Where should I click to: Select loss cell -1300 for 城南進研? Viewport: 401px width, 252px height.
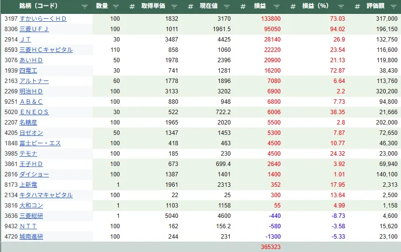(x=273, y=237)
